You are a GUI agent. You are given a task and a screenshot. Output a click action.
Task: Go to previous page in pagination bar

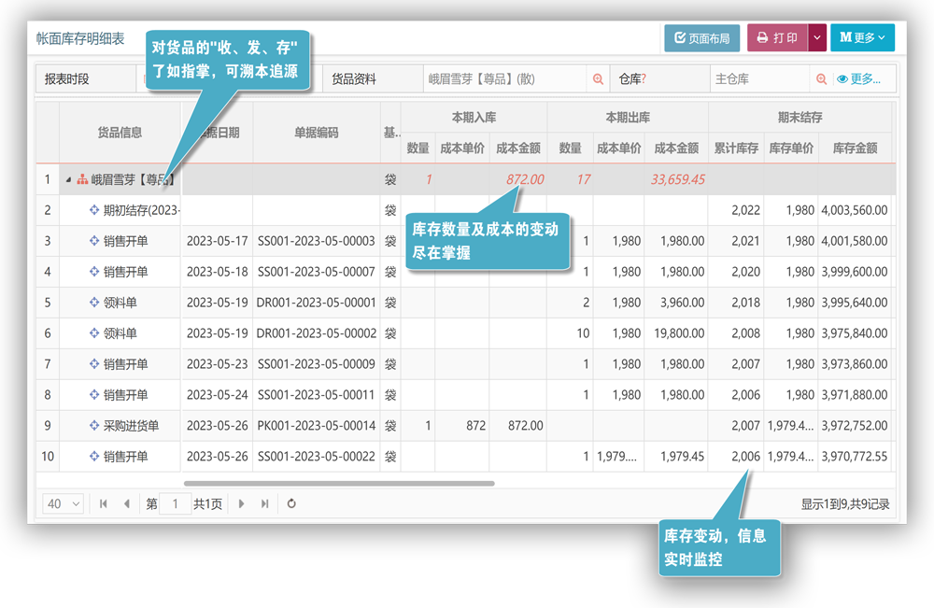(x=127, y=503)
